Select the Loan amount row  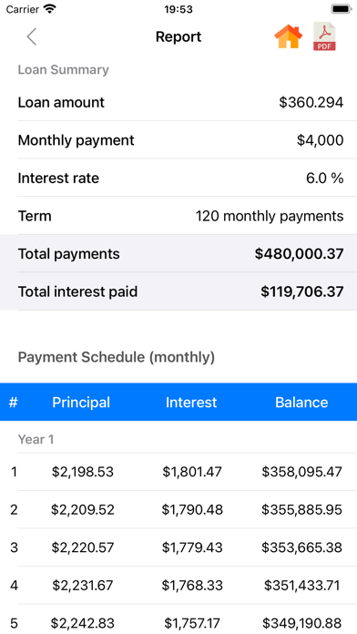(180, 102)
